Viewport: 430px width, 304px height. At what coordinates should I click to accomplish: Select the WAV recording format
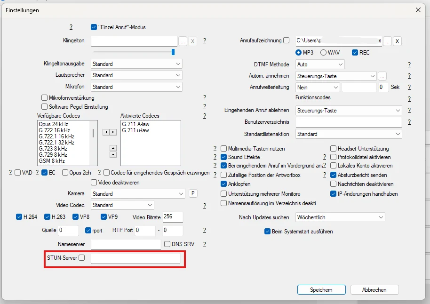click(323, 52)
